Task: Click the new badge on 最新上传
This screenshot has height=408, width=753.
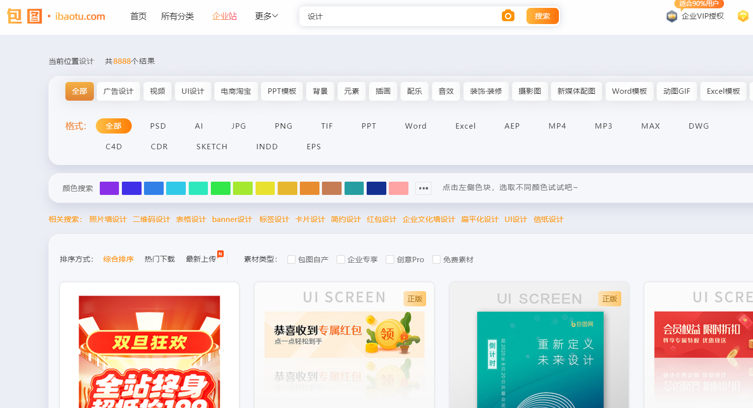Action: coord(220,254)
